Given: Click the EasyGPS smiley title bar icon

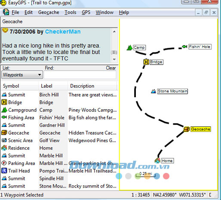Looking at the screenshot, I should pos(3,3).
